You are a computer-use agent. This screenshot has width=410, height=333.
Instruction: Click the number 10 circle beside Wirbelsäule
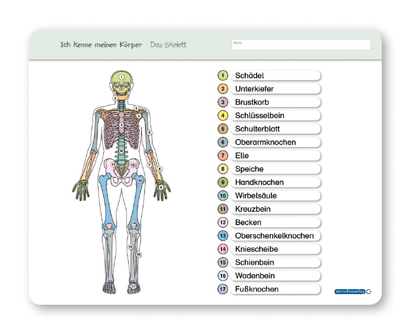pyautogui.click(x=223, y=196)
